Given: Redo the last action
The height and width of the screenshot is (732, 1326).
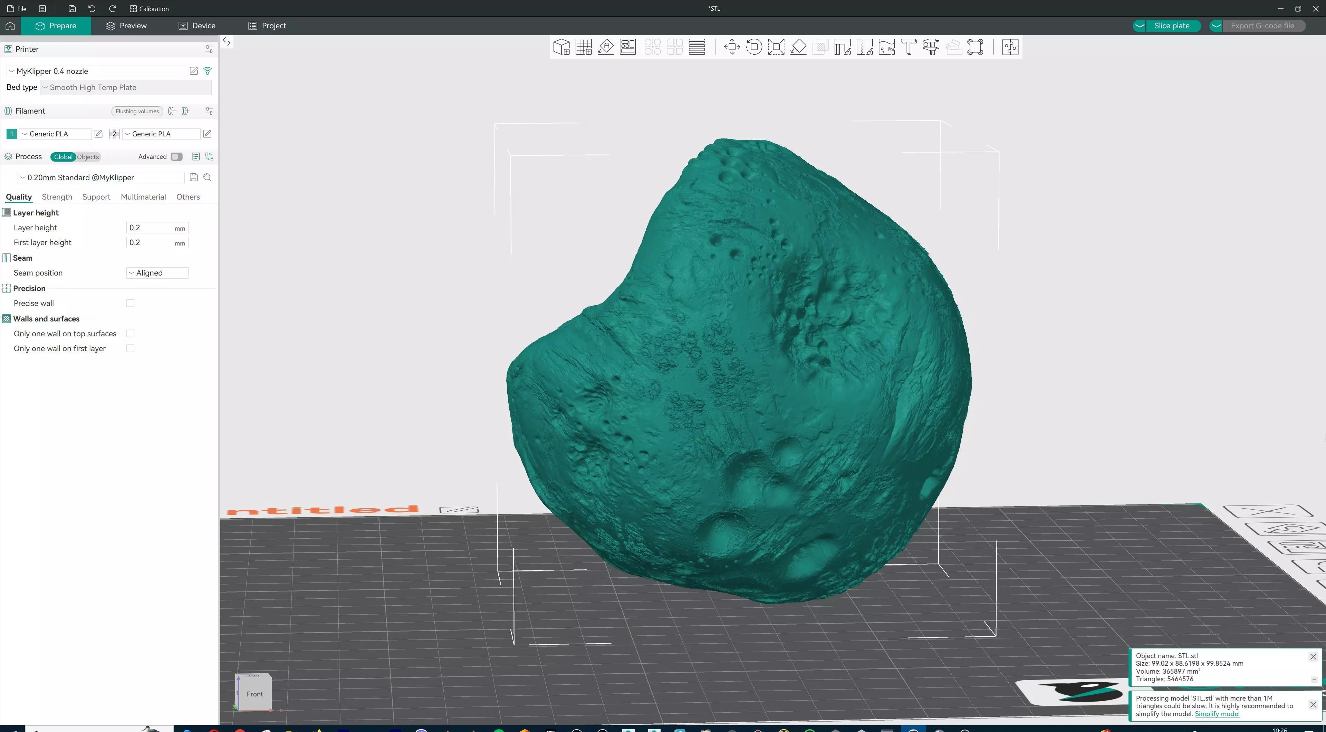Looking at the screenshot, I should (112, 9).
